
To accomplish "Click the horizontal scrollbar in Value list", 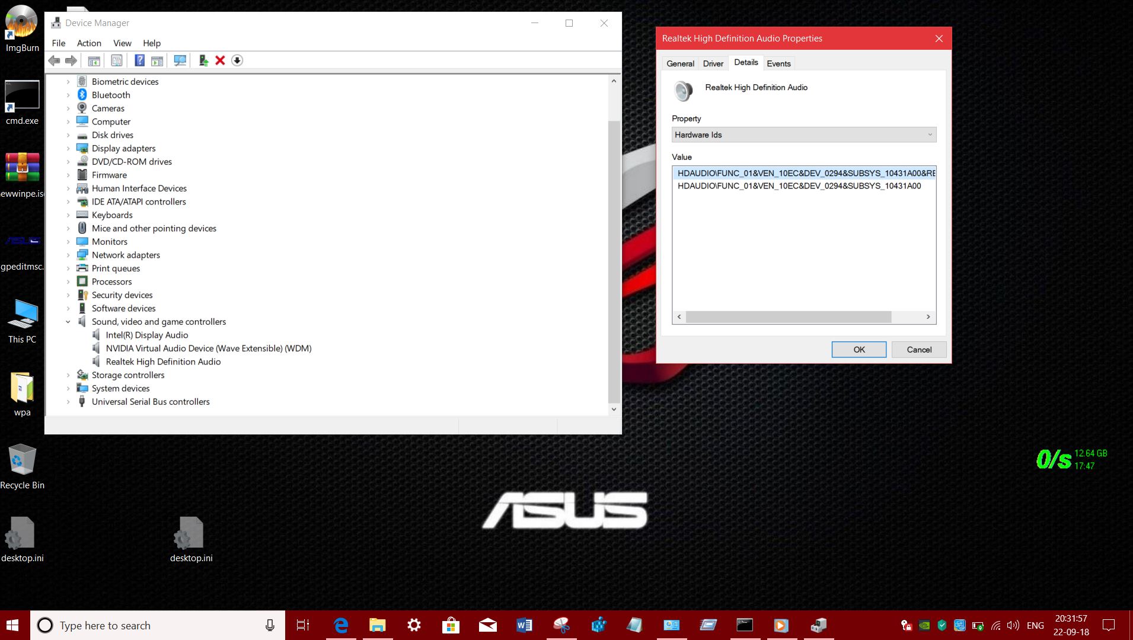I will point(789,317).
